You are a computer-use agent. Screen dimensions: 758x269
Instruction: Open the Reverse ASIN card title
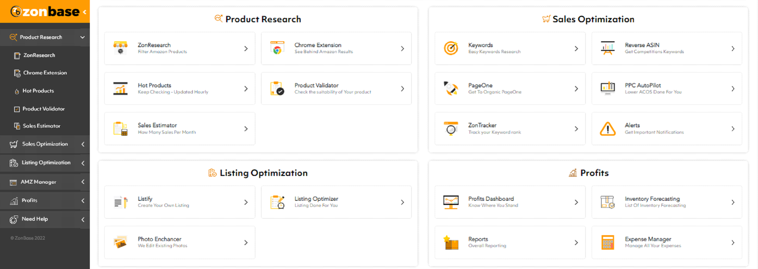642,45
